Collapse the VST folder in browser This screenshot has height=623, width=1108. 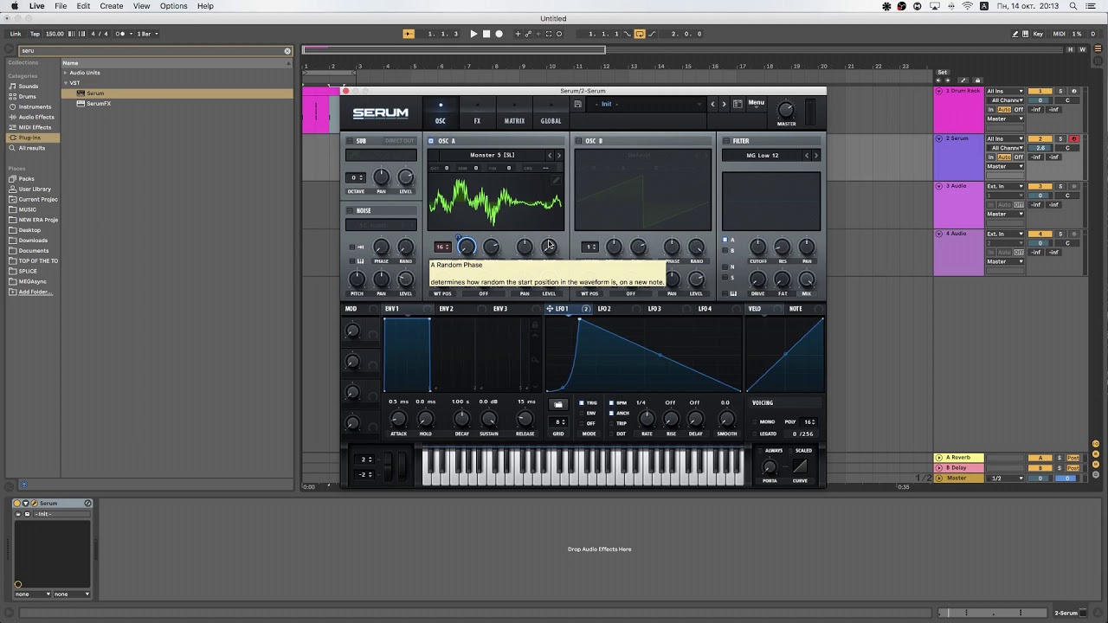point(65,83)
